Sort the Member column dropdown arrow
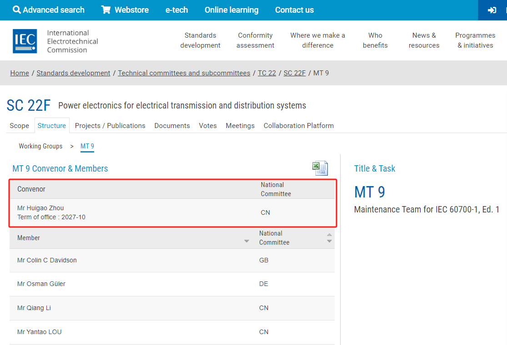 point(246,241)
